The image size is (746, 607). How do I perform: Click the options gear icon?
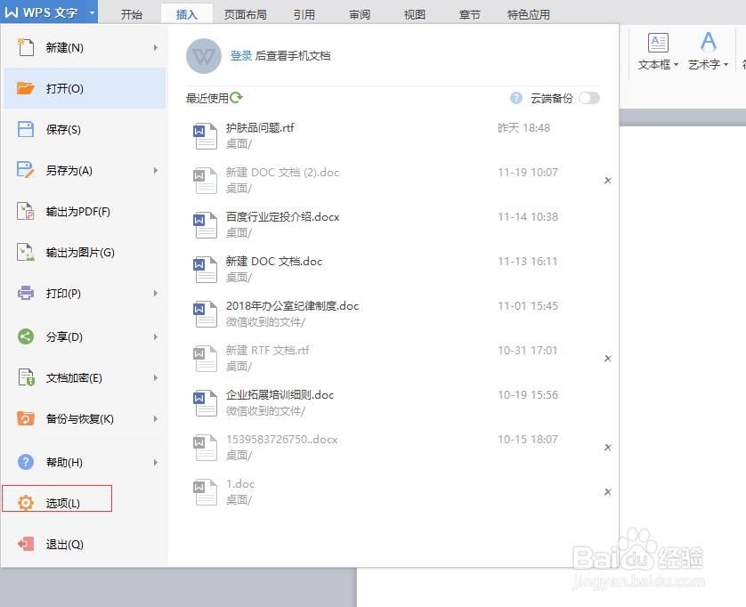click(26, 503)
